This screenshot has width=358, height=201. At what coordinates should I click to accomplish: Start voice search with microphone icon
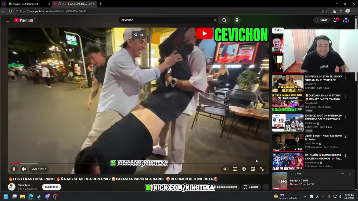[x=237, y=20]
